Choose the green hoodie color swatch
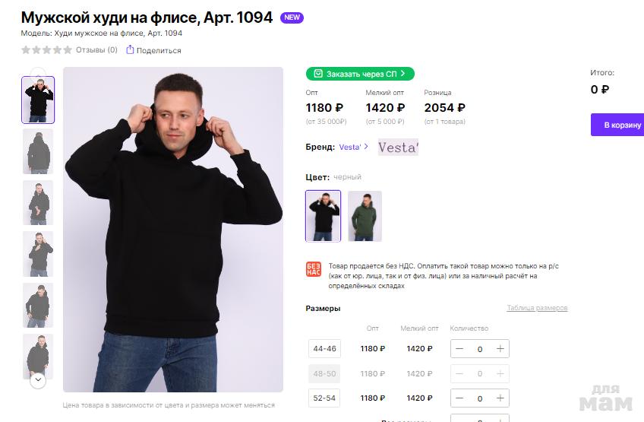 coord(365,216)
